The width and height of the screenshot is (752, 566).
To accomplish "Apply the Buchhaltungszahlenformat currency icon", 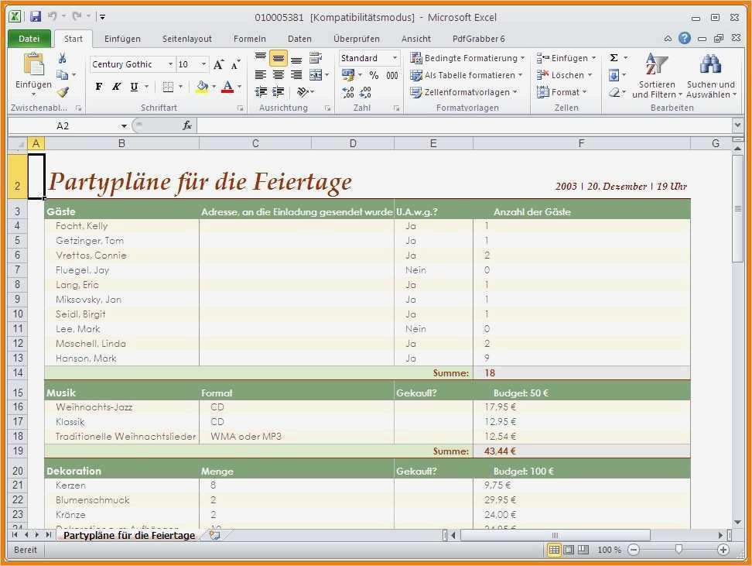I will point(347,75).
